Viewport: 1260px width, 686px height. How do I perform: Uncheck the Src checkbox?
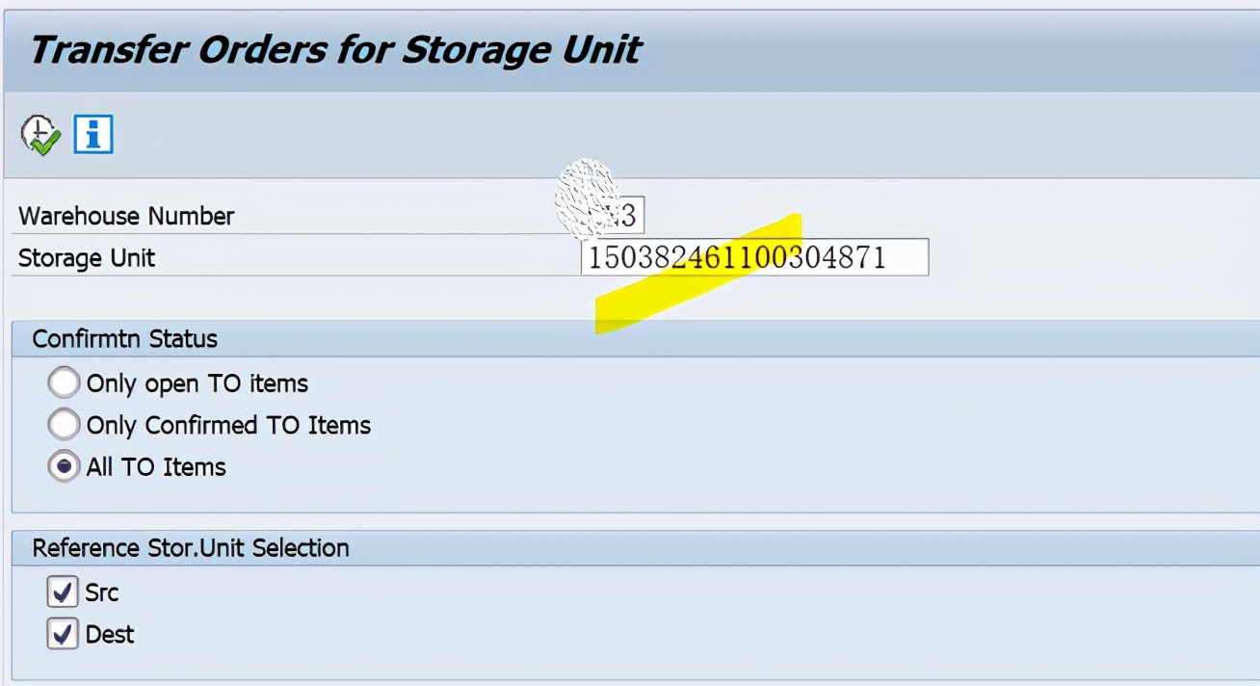pyautogui.click(x=63, y=592)
